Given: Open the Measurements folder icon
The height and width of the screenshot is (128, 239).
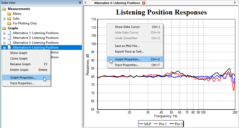Looking at the screenshot, I should pos(4,9).
